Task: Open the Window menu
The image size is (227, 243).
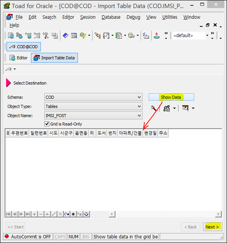Action: point(192,17)
